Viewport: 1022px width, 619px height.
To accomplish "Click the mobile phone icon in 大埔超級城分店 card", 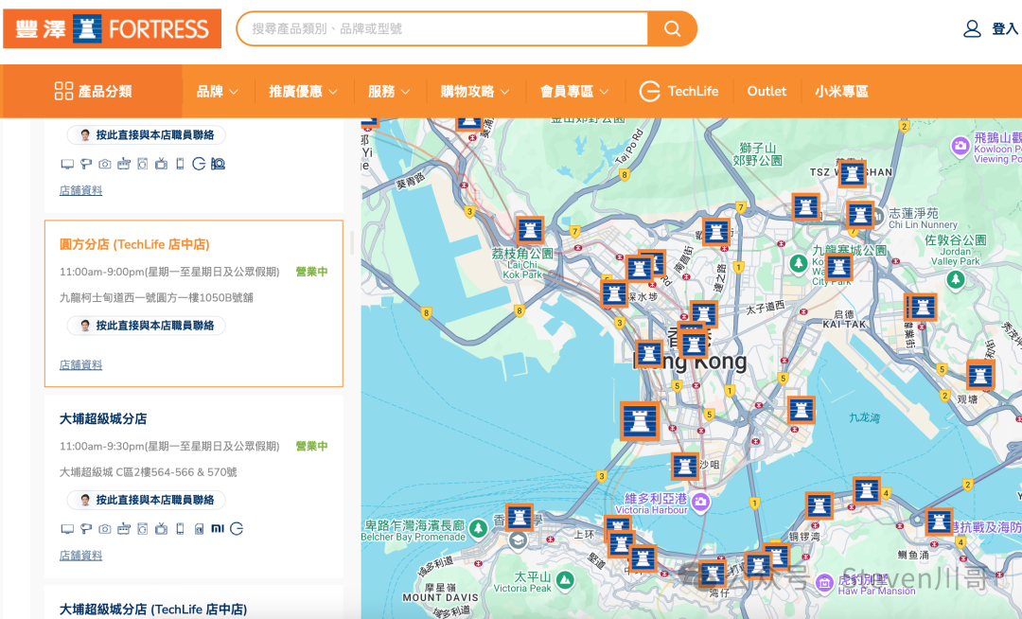I will tap(180, 529).
